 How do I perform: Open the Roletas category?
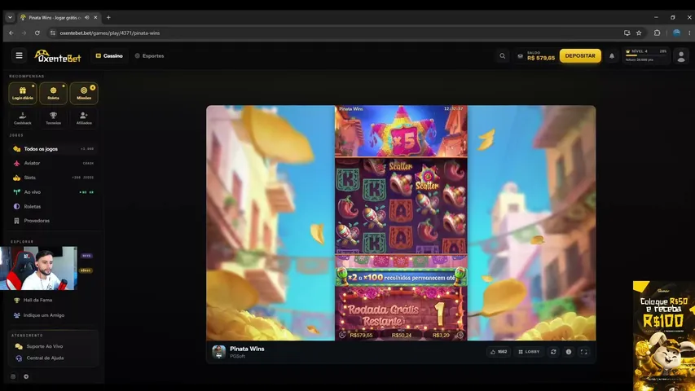(x=53, y=206)
